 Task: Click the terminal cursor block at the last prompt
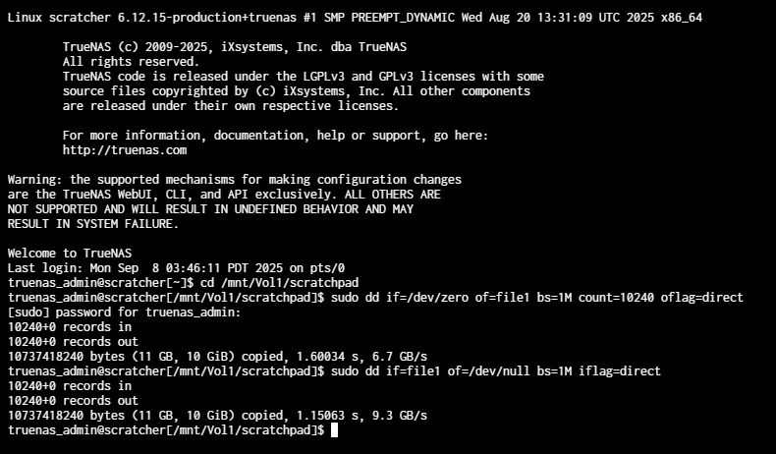point(334,430)
